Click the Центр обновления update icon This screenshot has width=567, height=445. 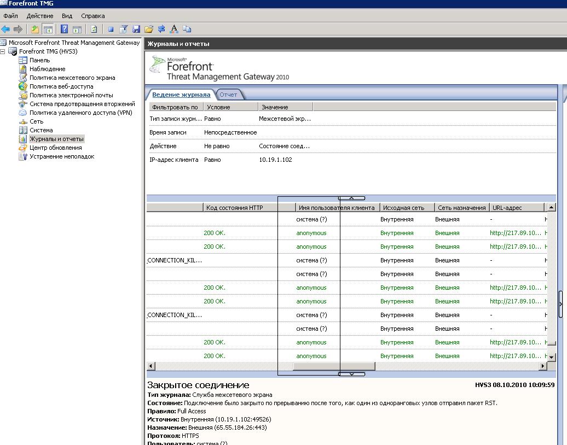[23, 148]
